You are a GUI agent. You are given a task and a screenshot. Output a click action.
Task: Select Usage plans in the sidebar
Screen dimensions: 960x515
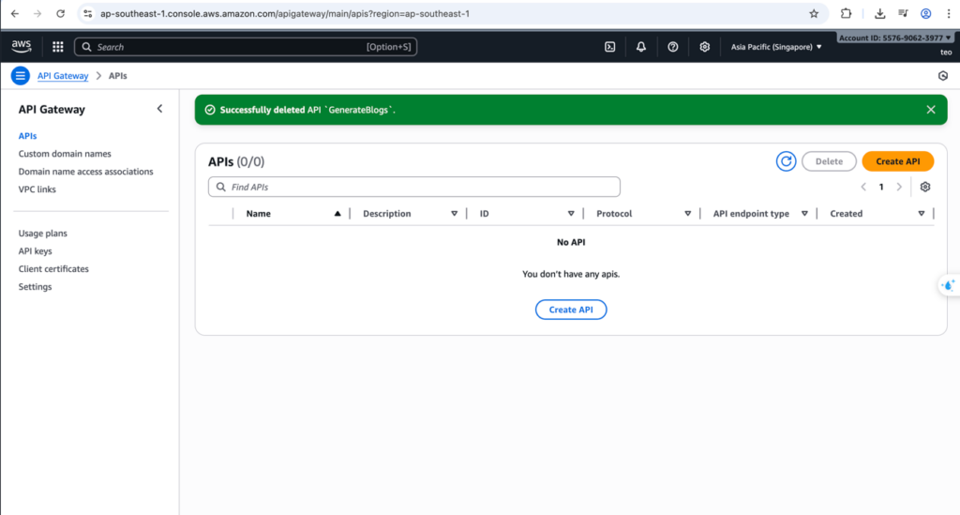[43, 234]
